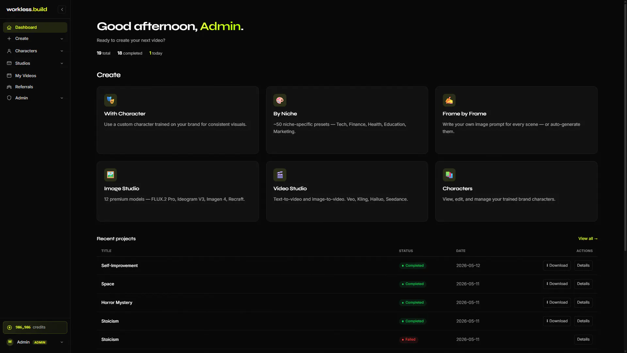This screenshot has width=627, height=353.
Task: Click the With Character masks icon
Action: (110, 100)
